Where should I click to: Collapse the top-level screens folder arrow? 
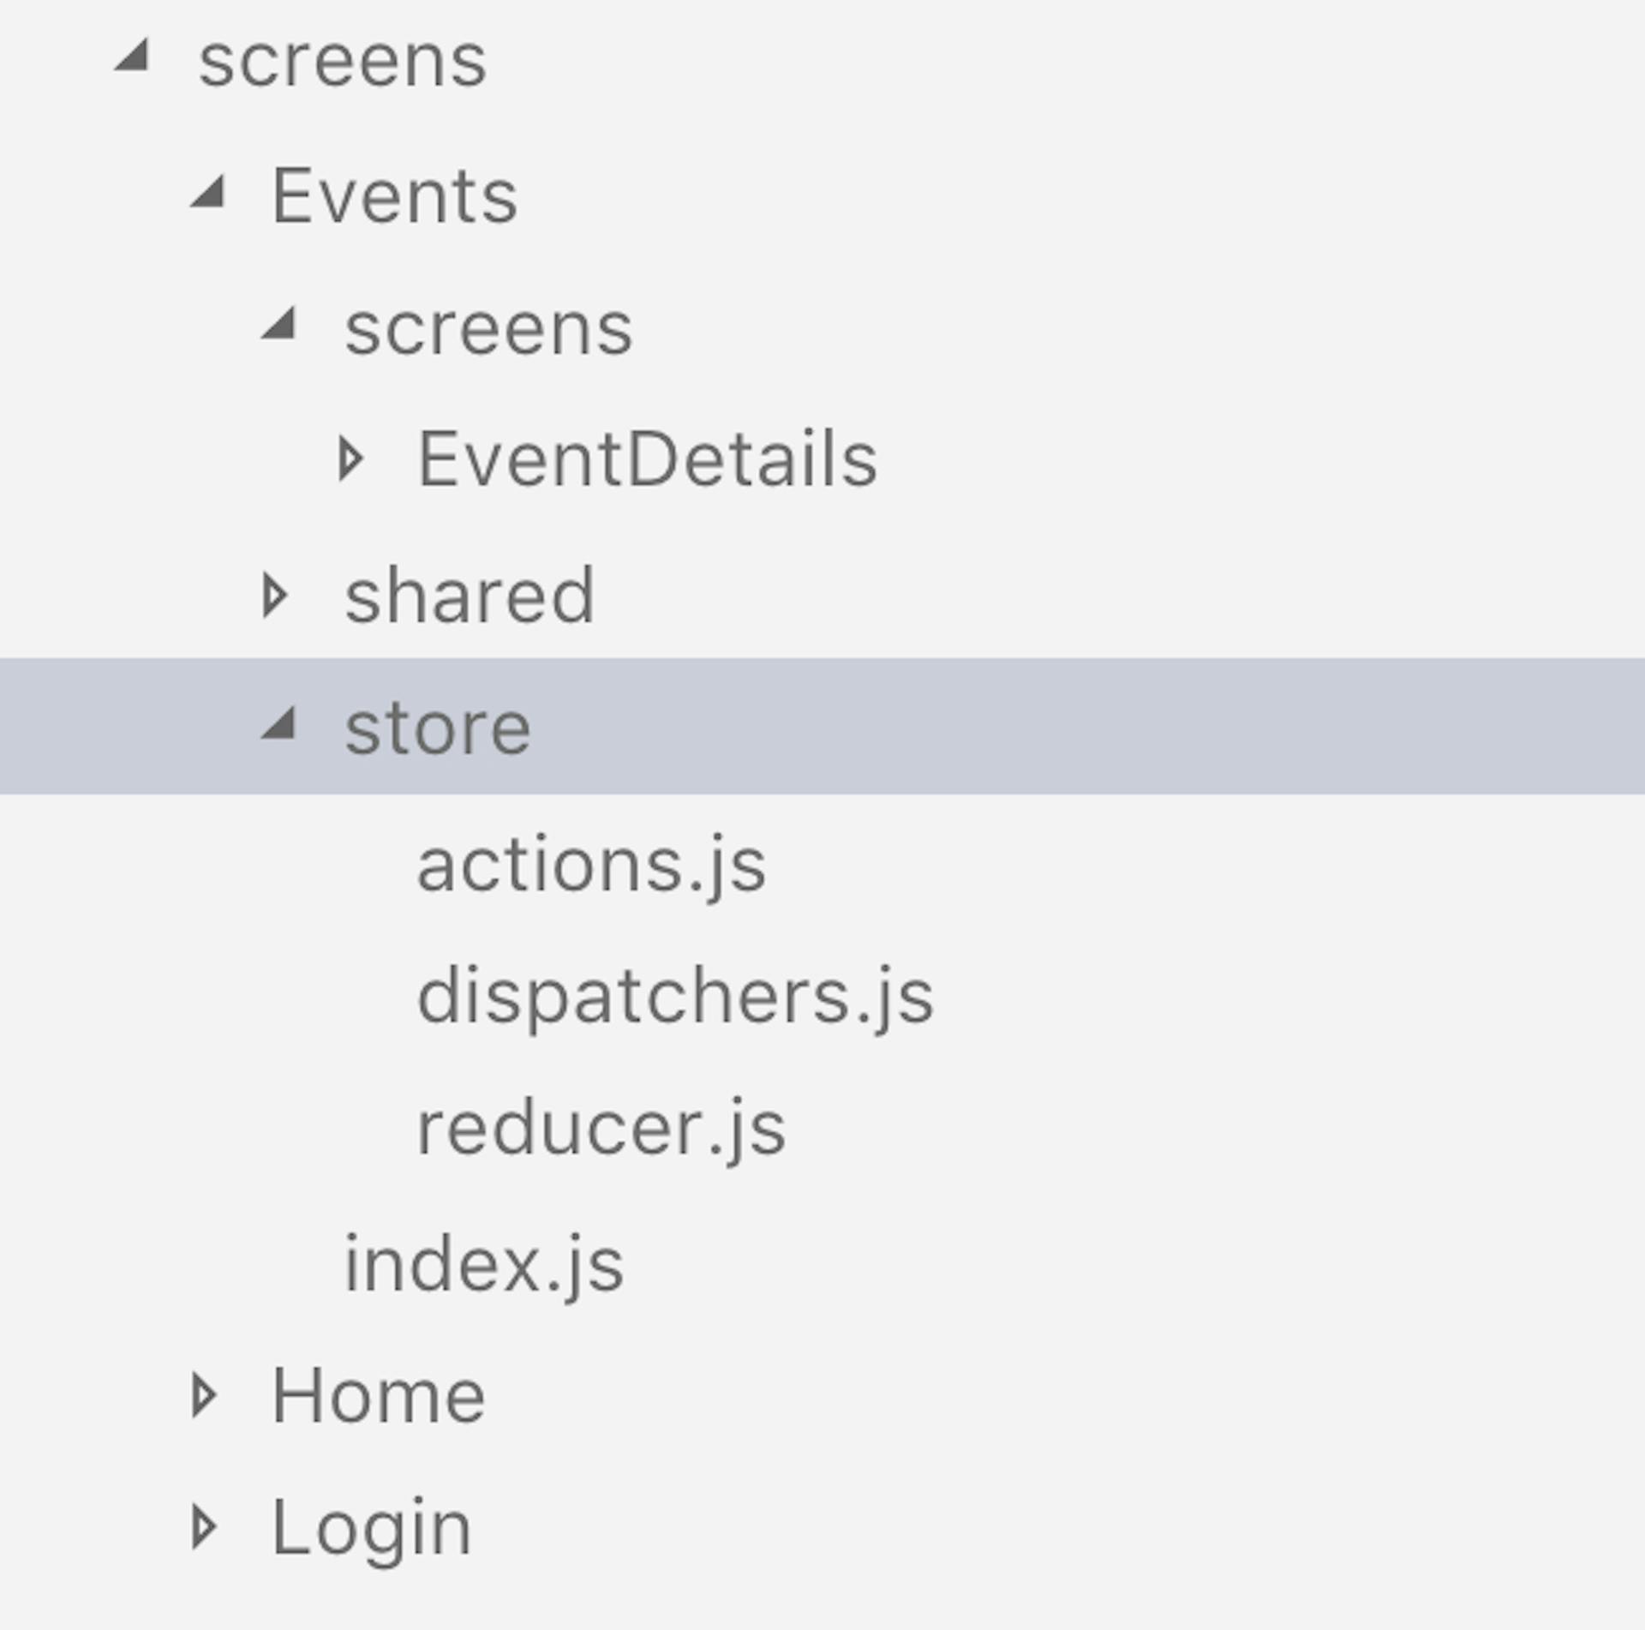pos(135,57)
